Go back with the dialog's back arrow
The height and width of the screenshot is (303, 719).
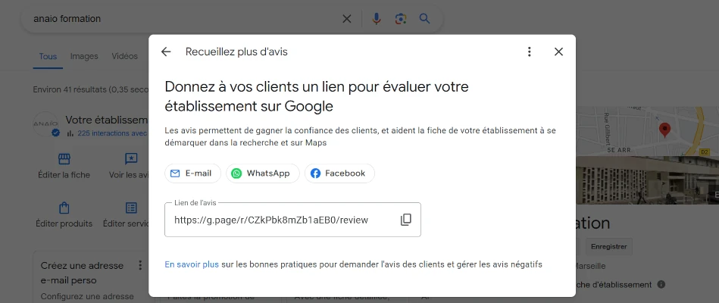click(x=165, y=52)
